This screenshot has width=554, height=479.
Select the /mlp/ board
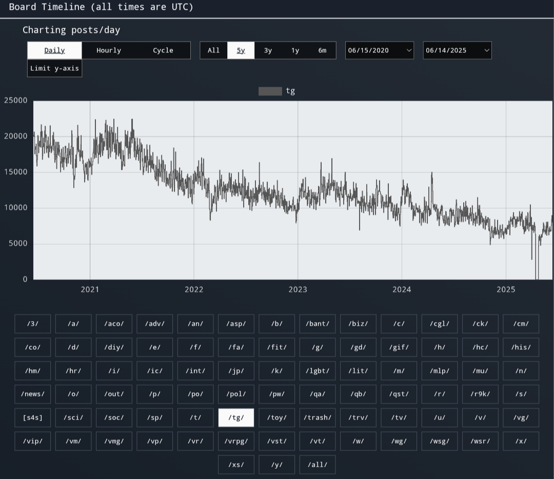(x=440, y=371)
